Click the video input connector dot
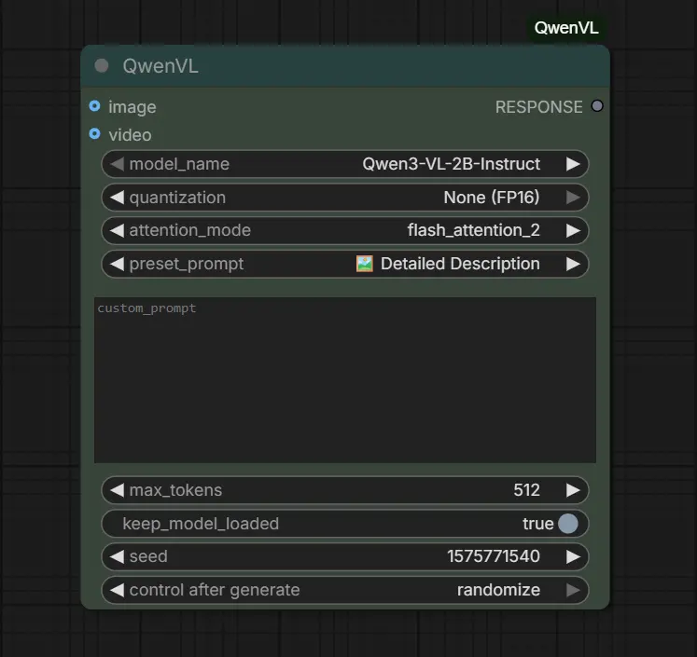The height and width of the screenshot is (657, 697). 94,134
